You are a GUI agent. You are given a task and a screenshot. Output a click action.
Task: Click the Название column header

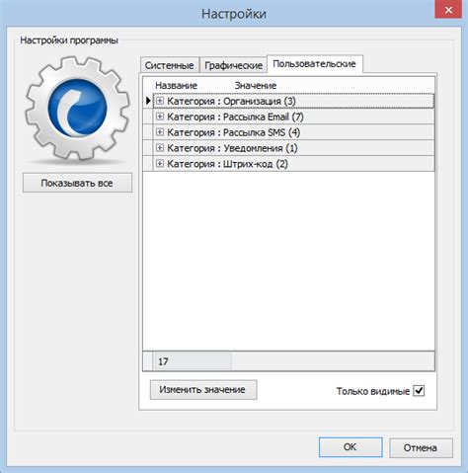[177, 86]
